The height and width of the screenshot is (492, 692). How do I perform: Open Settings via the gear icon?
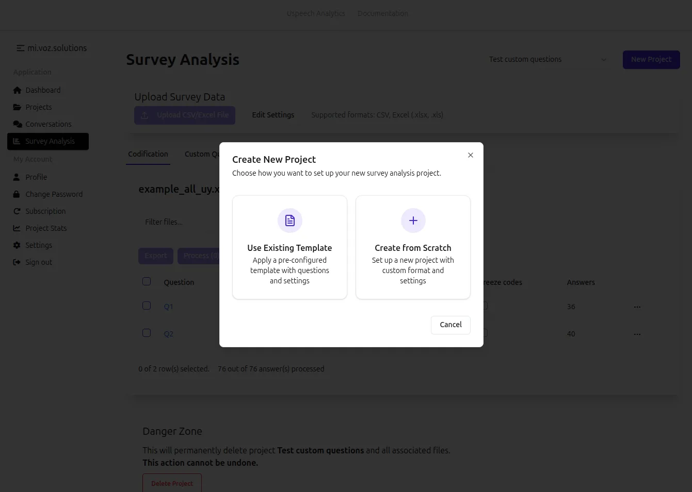17,245
